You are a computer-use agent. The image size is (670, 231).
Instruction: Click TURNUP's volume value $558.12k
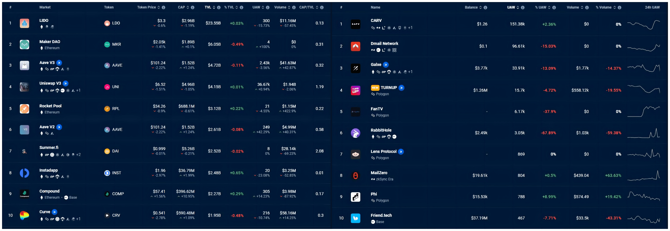(x=580, y=90)
